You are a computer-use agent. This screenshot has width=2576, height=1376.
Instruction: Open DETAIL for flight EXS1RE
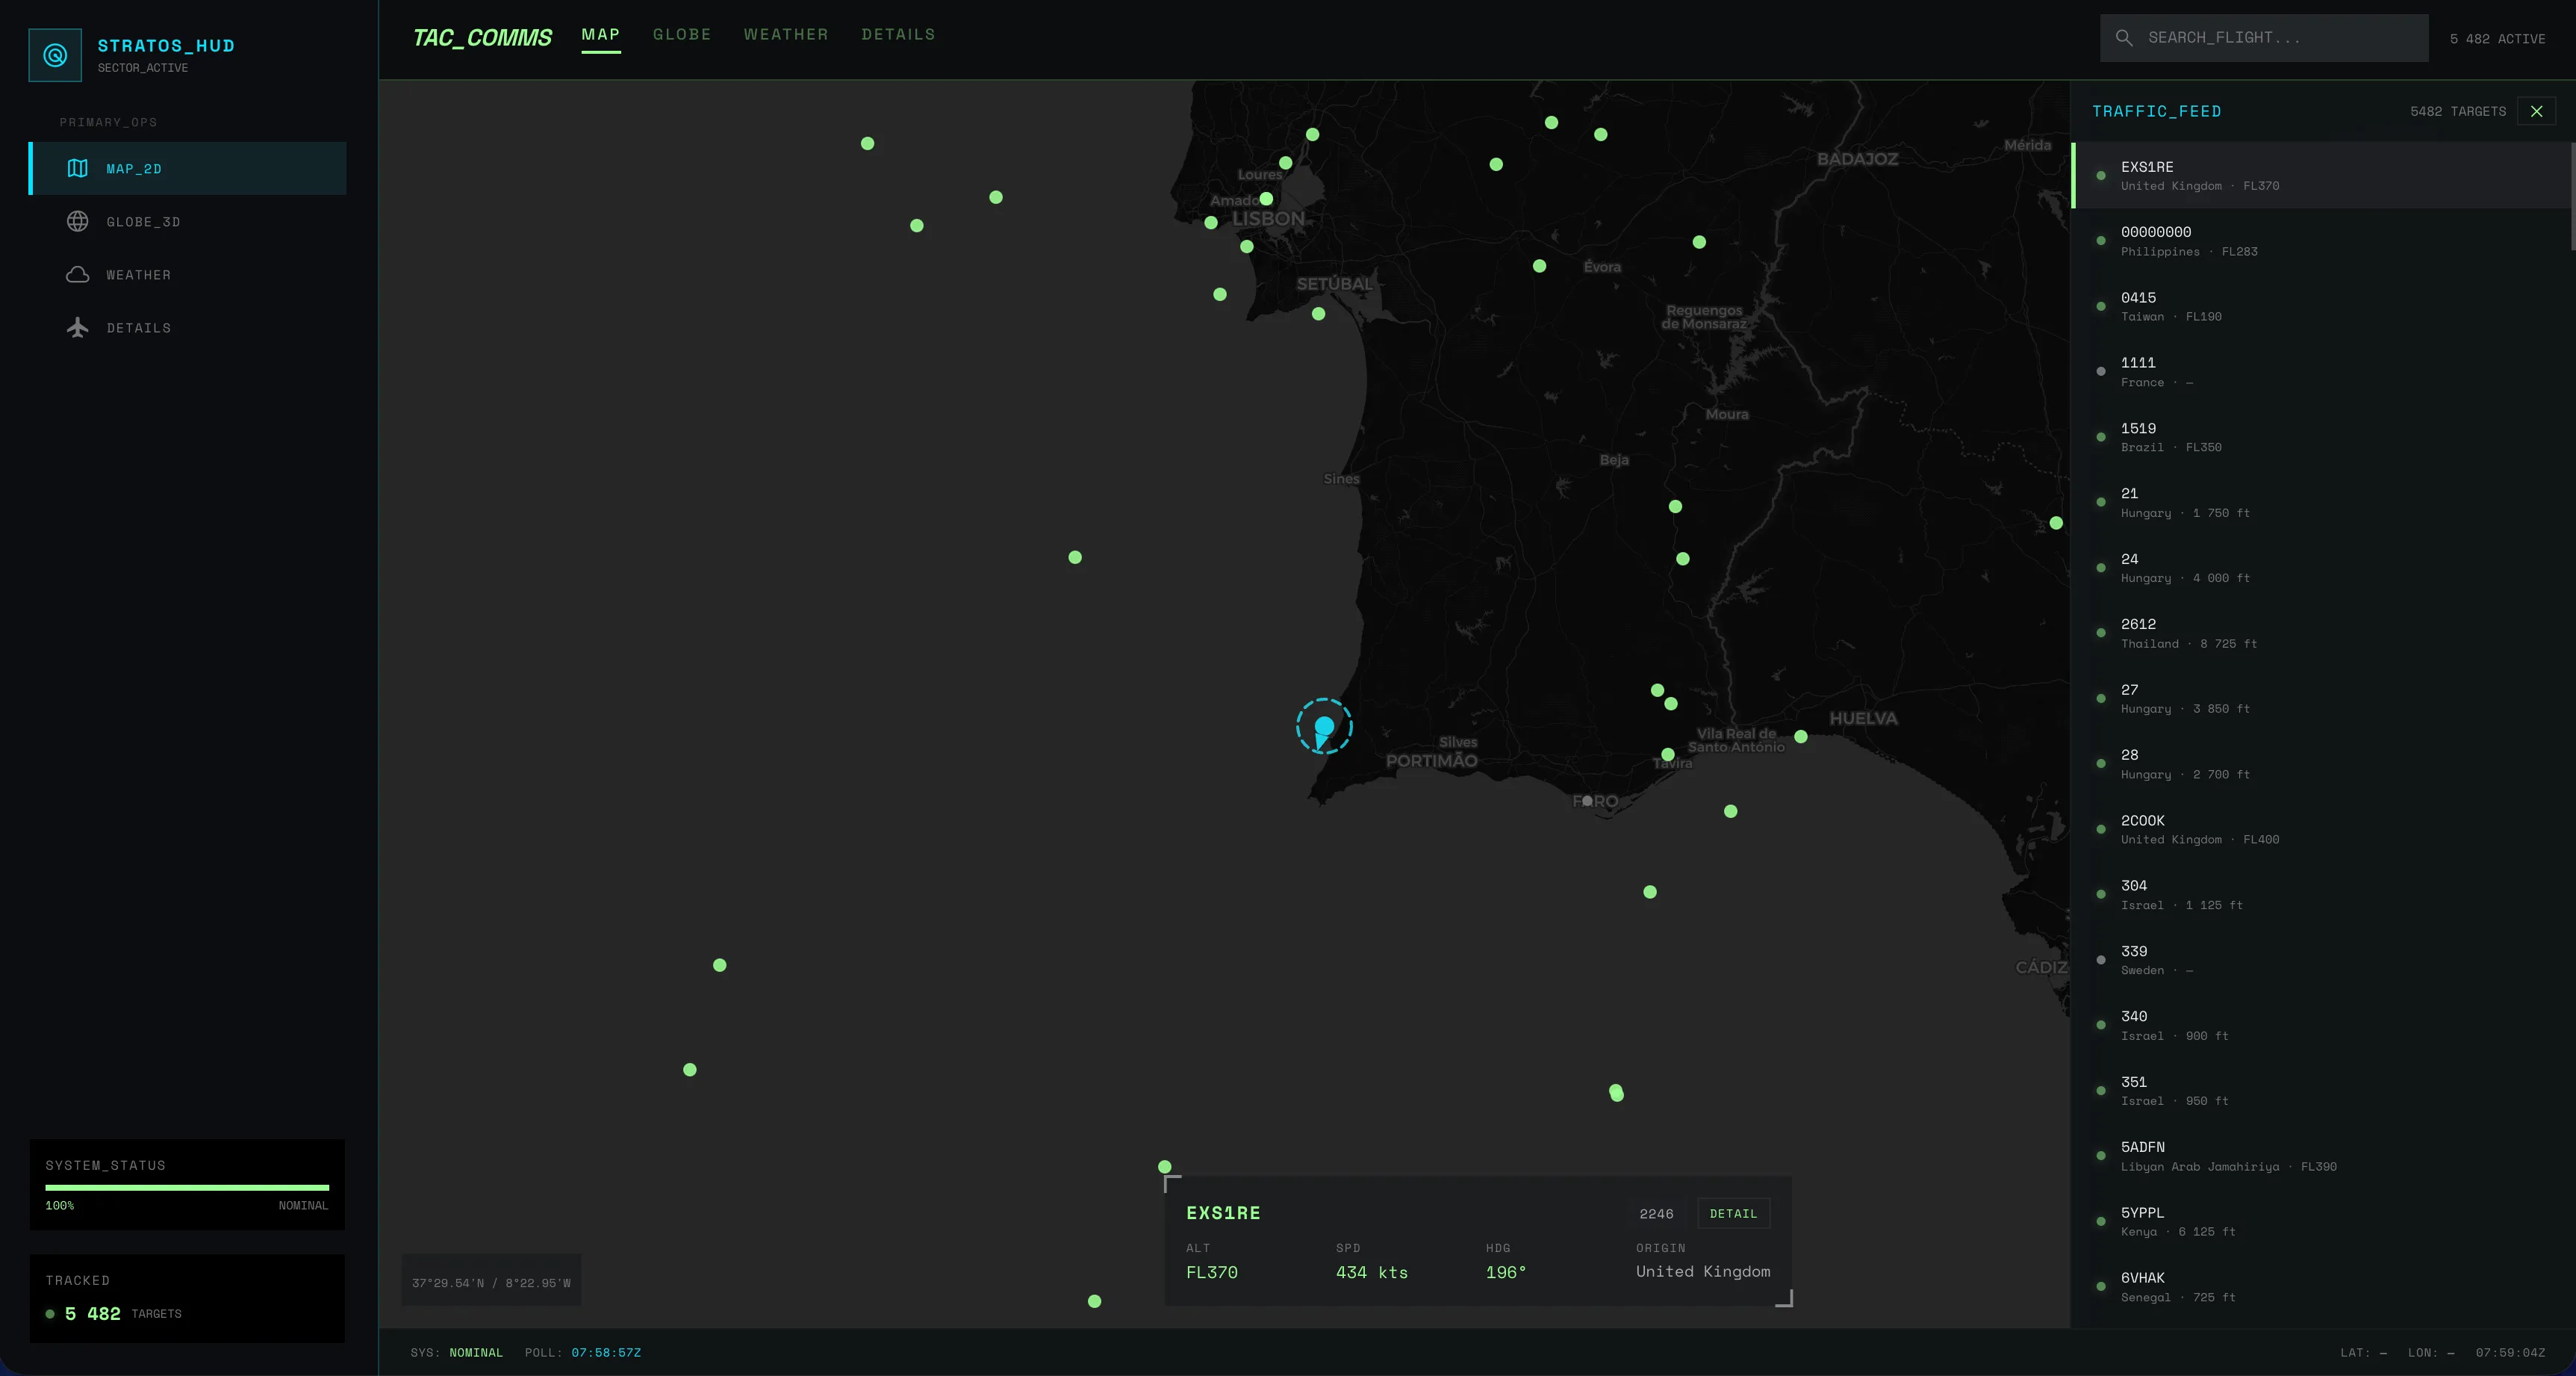click(1733, 1213)
